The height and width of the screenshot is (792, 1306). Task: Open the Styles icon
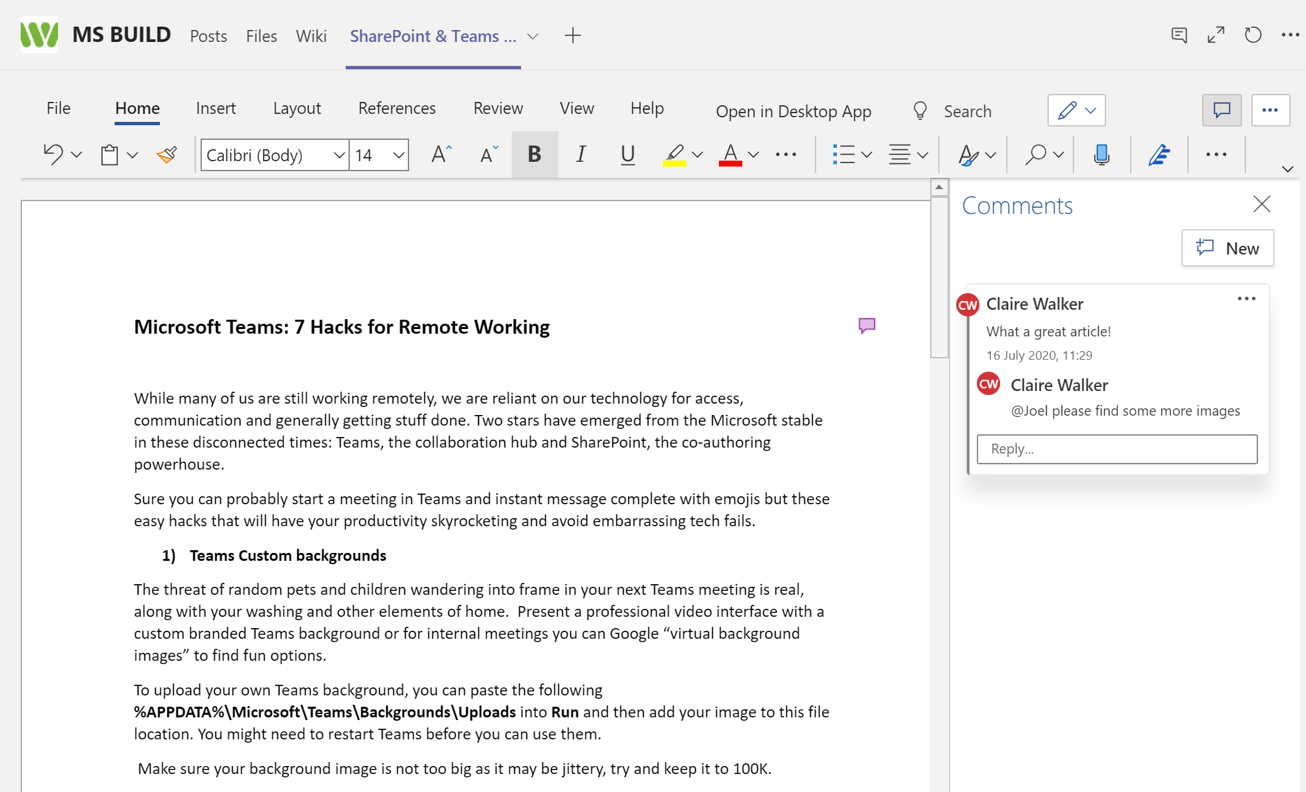(968, 155)
